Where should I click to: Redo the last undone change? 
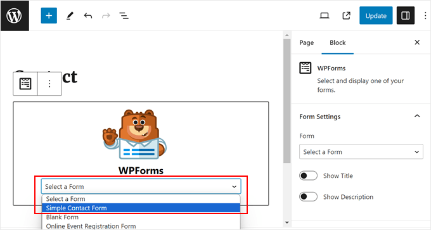point(106,16)
